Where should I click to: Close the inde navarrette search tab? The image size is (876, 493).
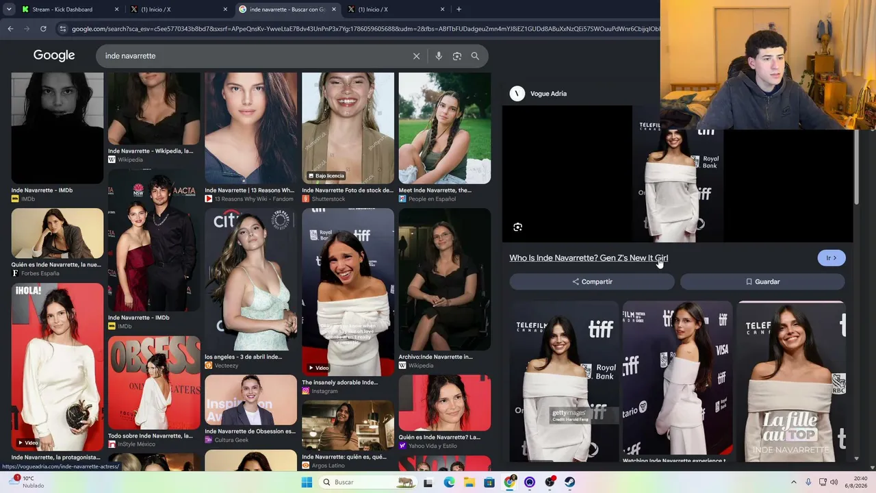(334, 10)
